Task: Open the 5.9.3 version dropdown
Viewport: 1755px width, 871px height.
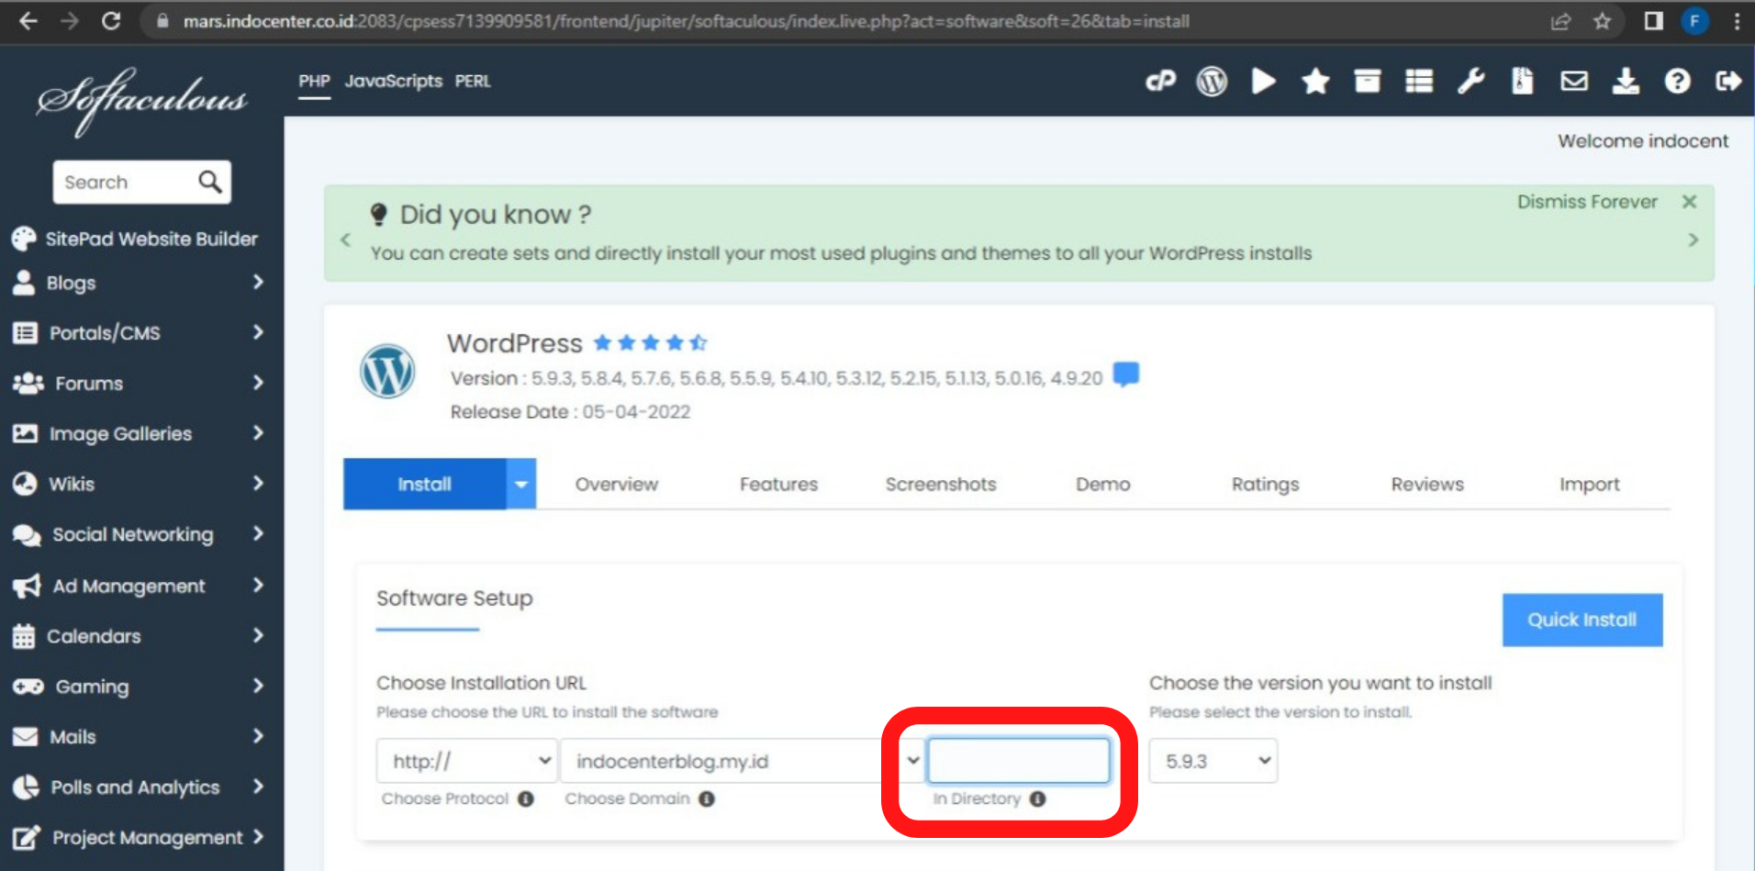Action: (x=1213, y=761)
